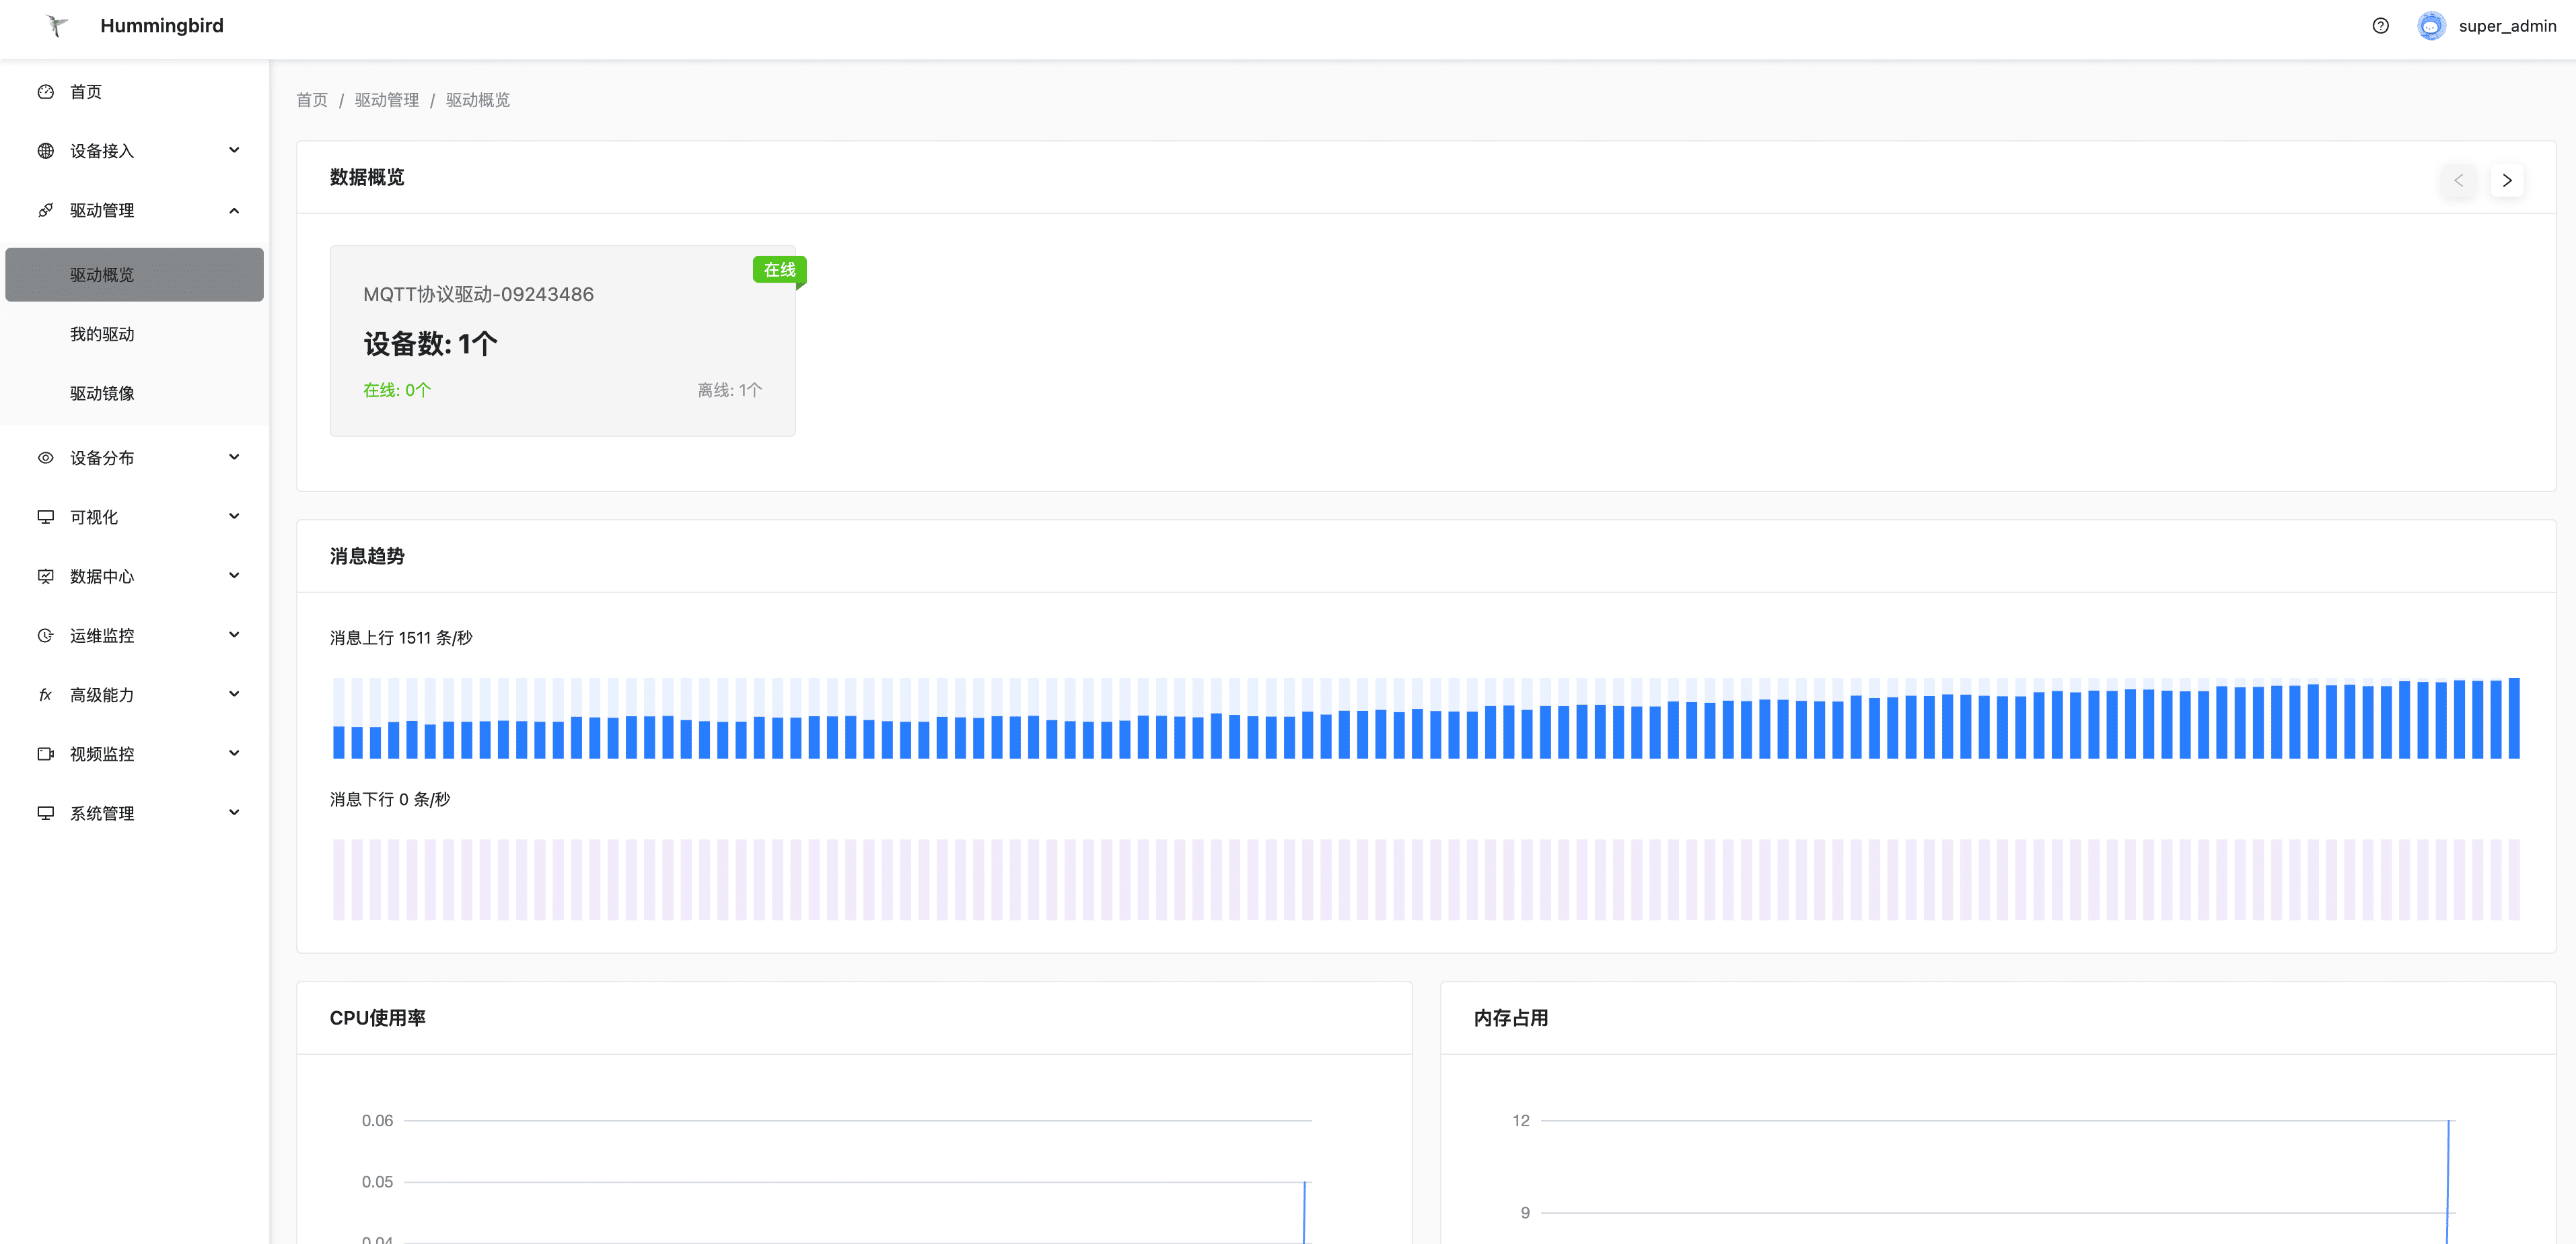Click the 驱动管理 breadcrumb link
Image resolution: width=2576 pixels, height=1244 pixels.
pyautogui.click(x=387, y=100)
